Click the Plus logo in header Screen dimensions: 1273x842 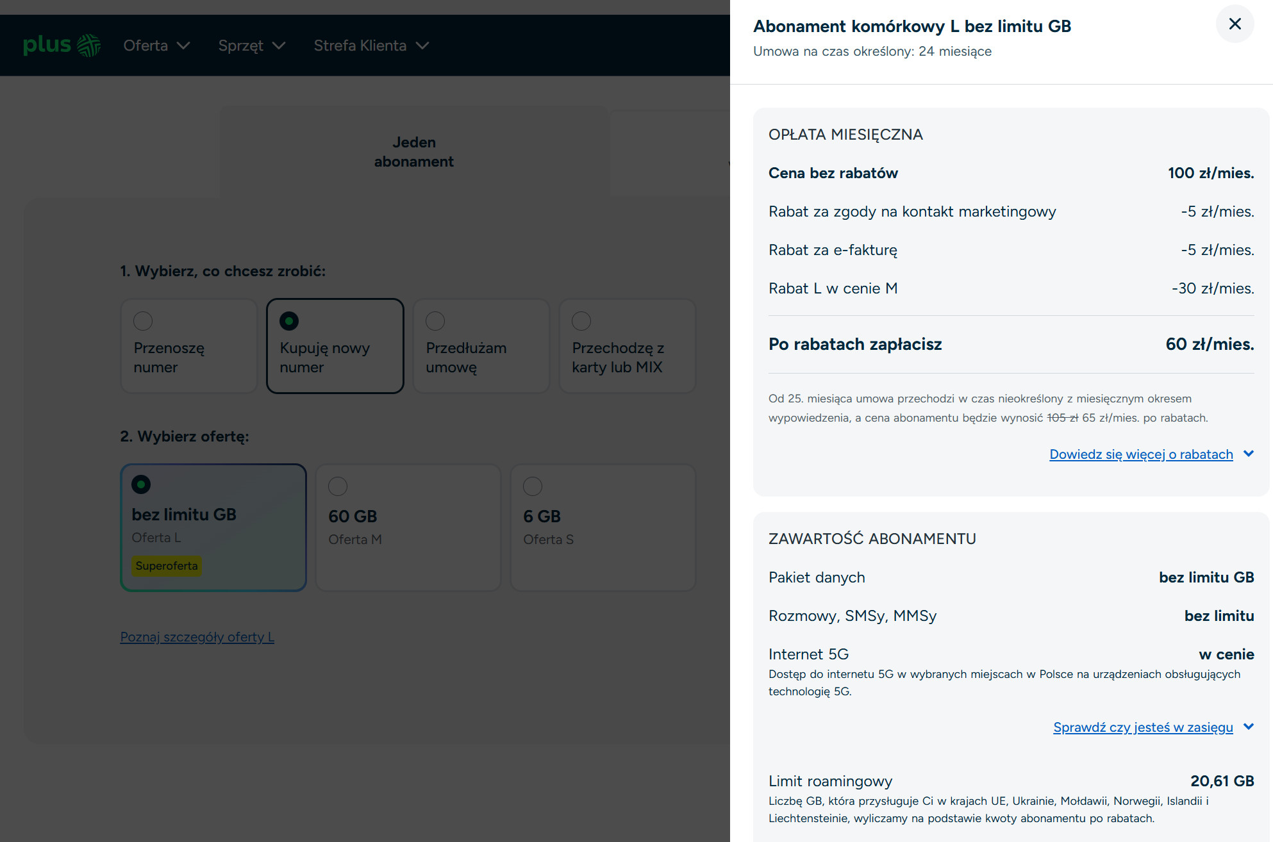click(x=62, y=45)
